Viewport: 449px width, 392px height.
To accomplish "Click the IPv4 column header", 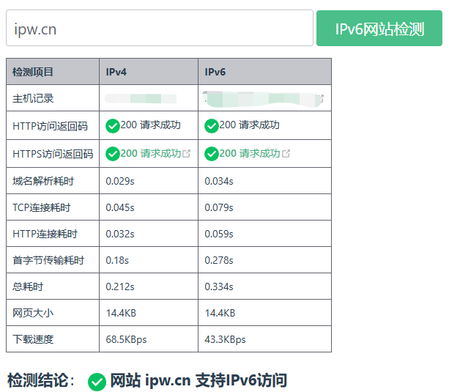I will pyautogui.click(x=116, y=72).
